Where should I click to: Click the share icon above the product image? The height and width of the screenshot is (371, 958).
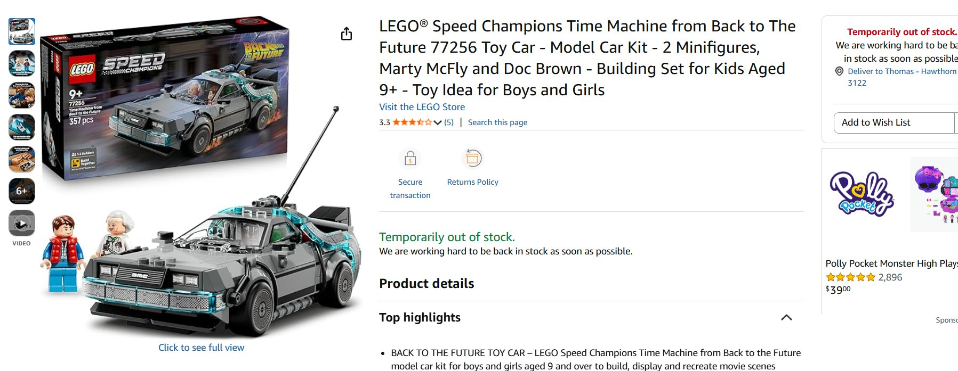pos(347,34)
